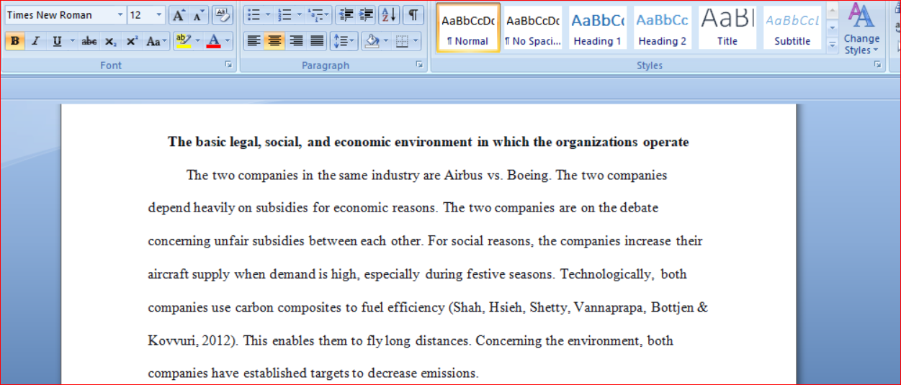This screenshot has width=901, height=385.
Task: Click the Shrink Font icon
Action: point(198,15)
